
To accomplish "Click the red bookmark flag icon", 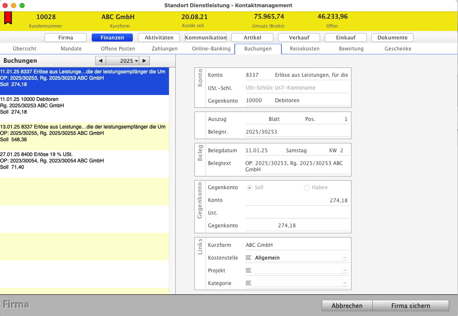I will pos(8,18).
